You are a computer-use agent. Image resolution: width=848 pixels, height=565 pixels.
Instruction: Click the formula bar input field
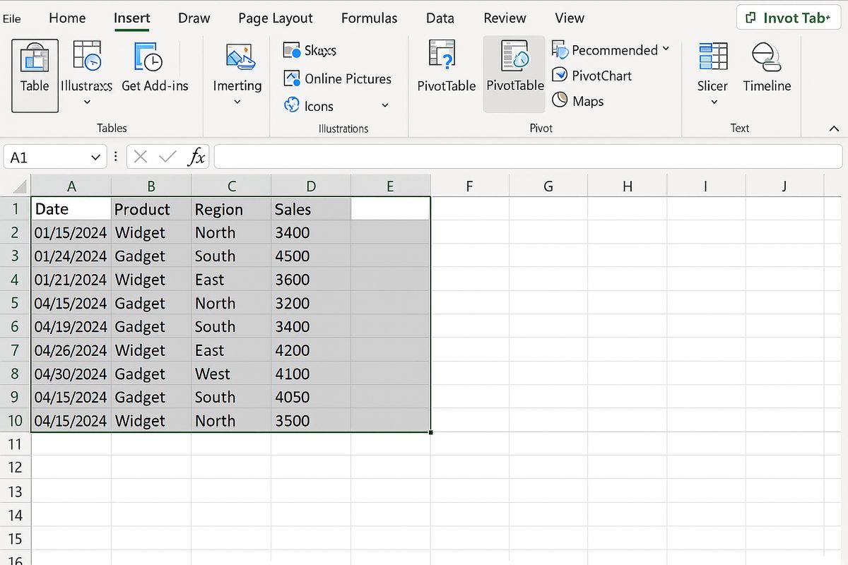coord(528,157)
